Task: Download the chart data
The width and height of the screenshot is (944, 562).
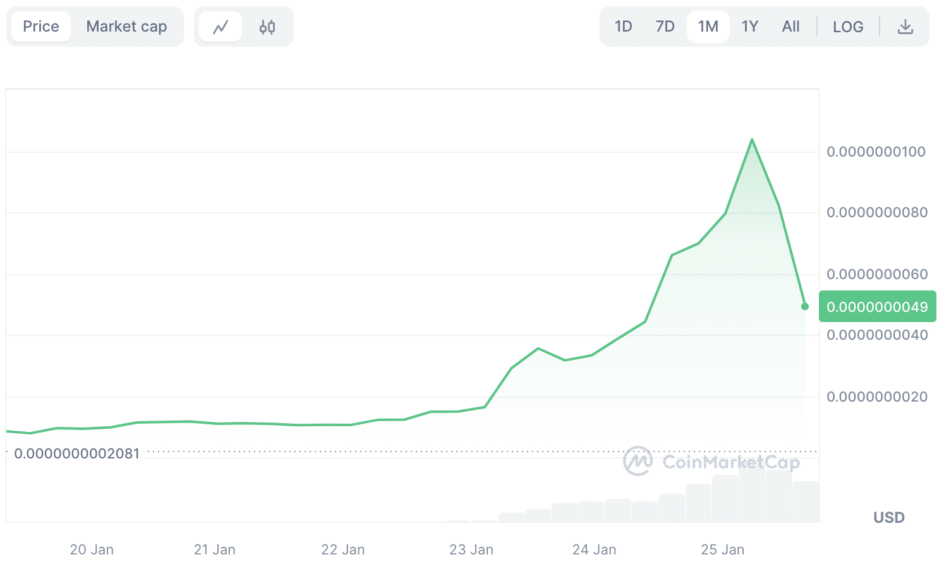Action: click(x=905, y=27)
